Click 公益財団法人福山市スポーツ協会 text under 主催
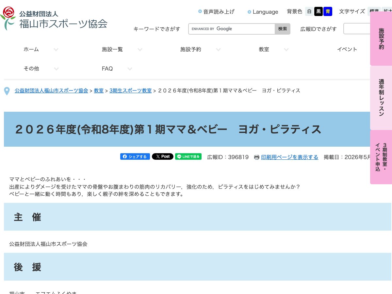Image resolution: width=392 pixels, height=294 pixels. coord(48,244)
